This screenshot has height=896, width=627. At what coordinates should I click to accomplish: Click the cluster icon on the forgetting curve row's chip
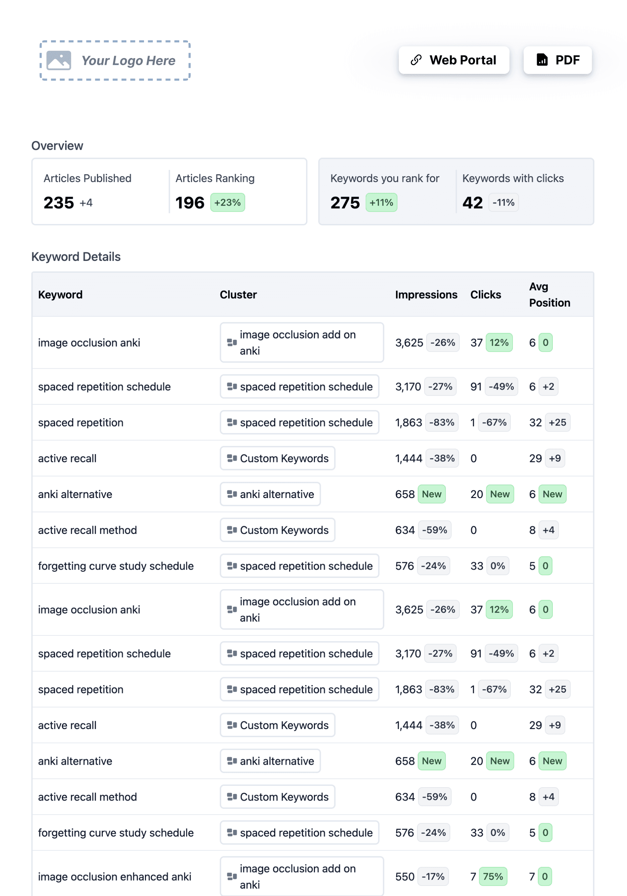click(232, 566)
